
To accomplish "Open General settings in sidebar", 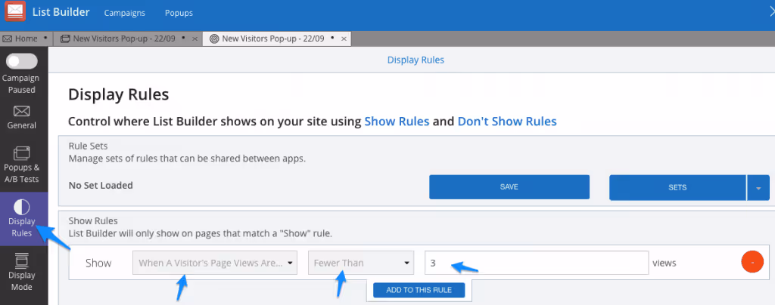I will [22, 117].
